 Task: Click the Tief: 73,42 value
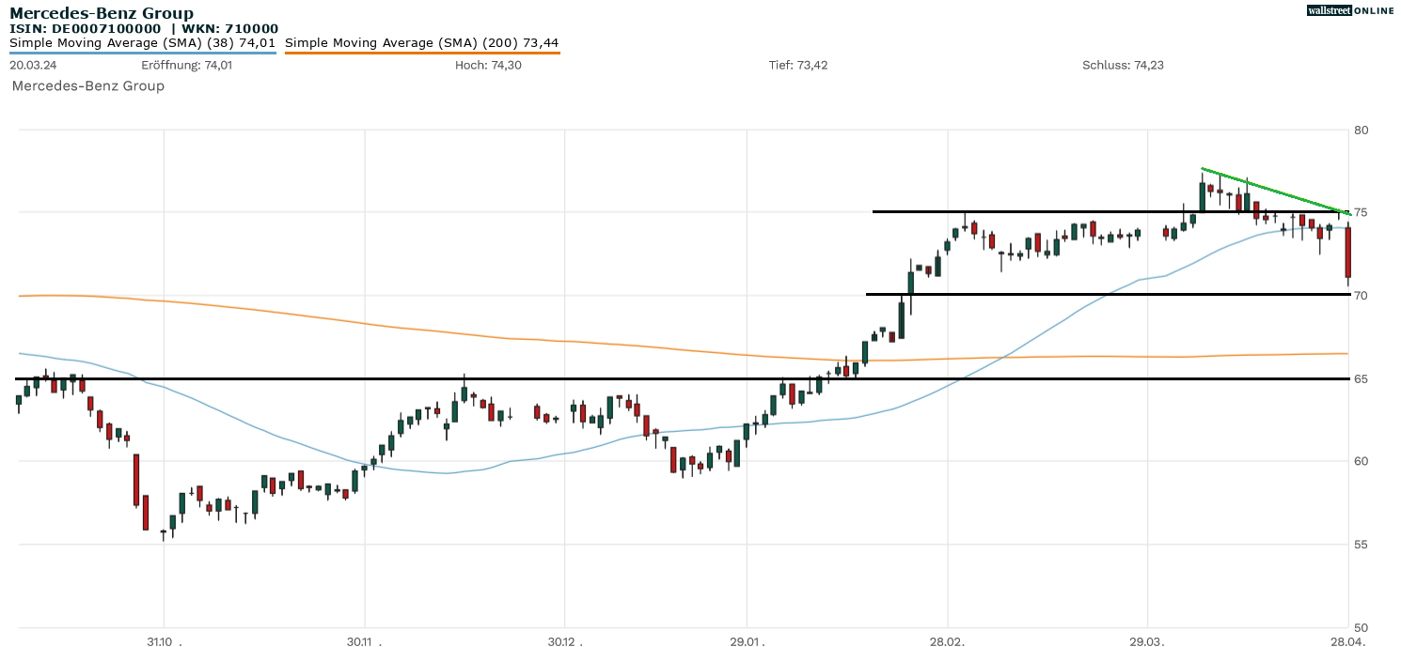pyautogui.click(x=798, y=65)
